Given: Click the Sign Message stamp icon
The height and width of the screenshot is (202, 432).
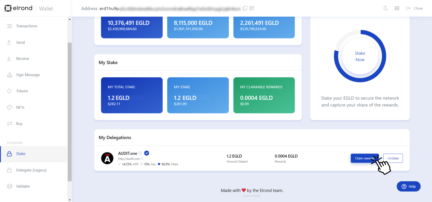Looking at the screenshot, I should pos(9,75).
